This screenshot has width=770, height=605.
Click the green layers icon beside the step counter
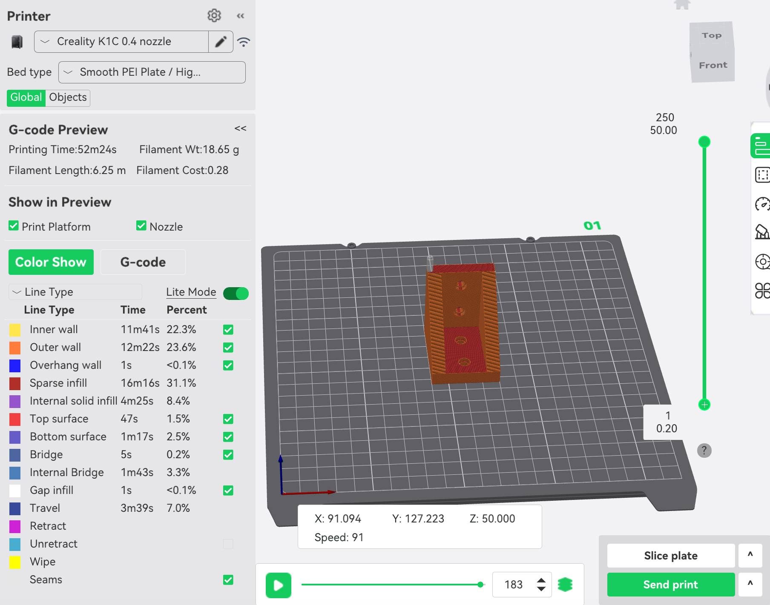pyautogui.click(x=565, y=585)
